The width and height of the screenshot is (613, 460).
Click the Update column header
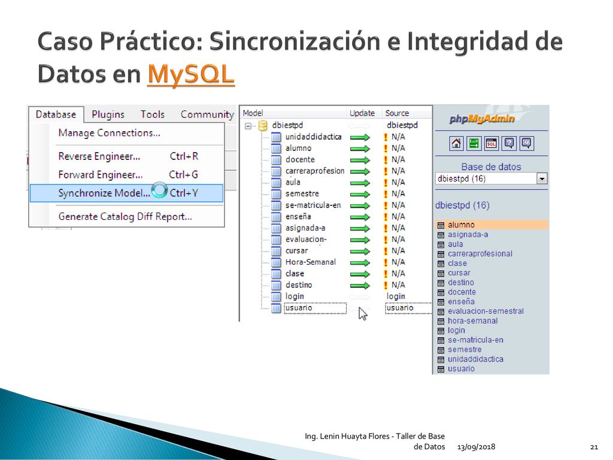(x=362, y=113)
